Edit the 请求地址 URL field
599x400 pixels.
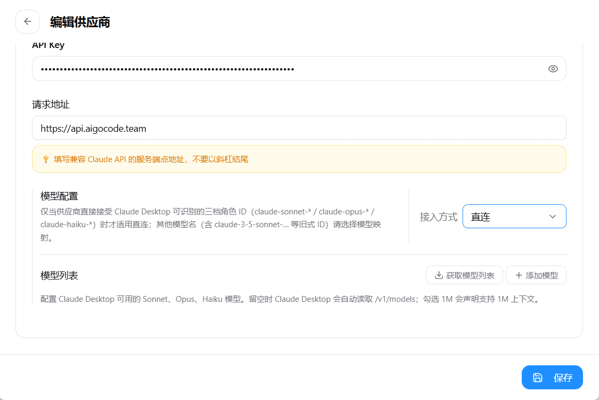(299, 128)
